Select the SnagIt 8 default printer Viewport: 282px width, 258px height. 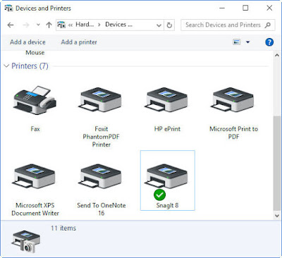click(x=167, y=180)
